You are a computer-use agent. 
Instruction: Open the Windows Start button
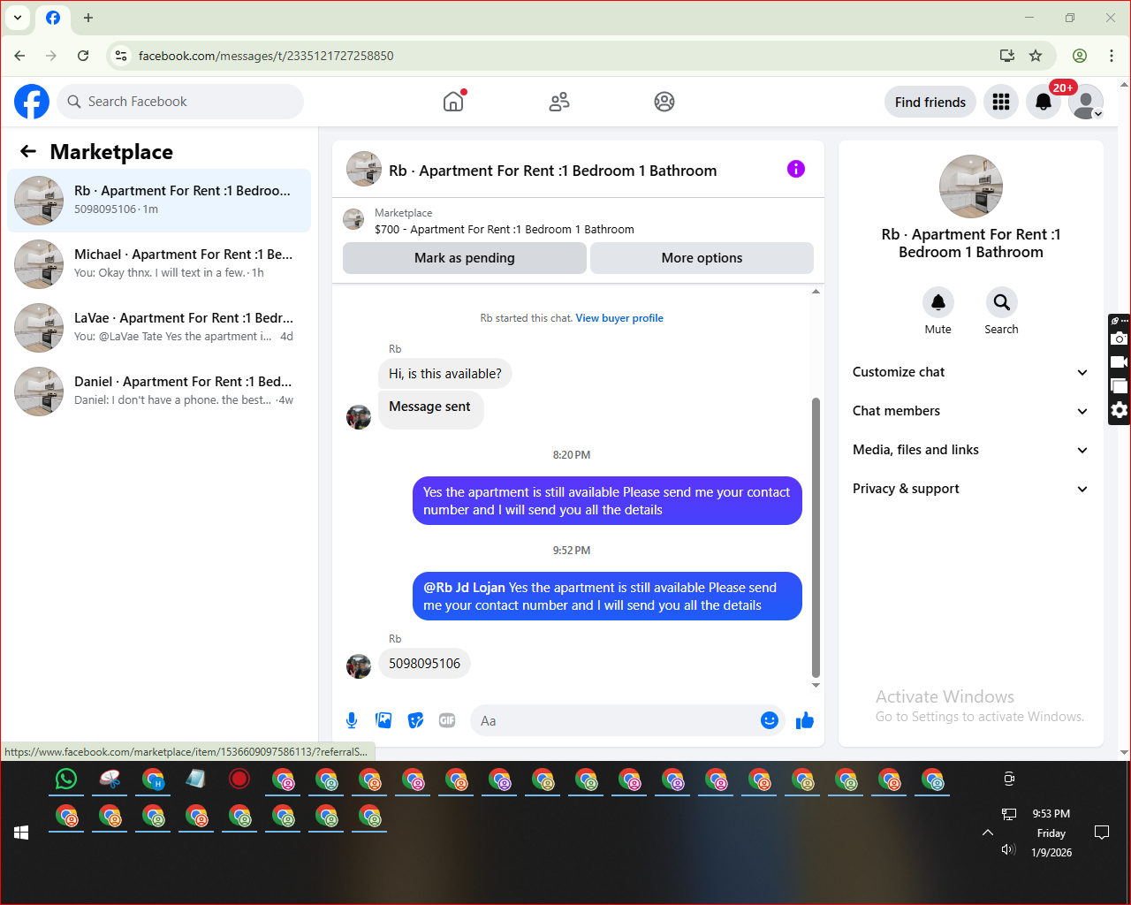22,833
